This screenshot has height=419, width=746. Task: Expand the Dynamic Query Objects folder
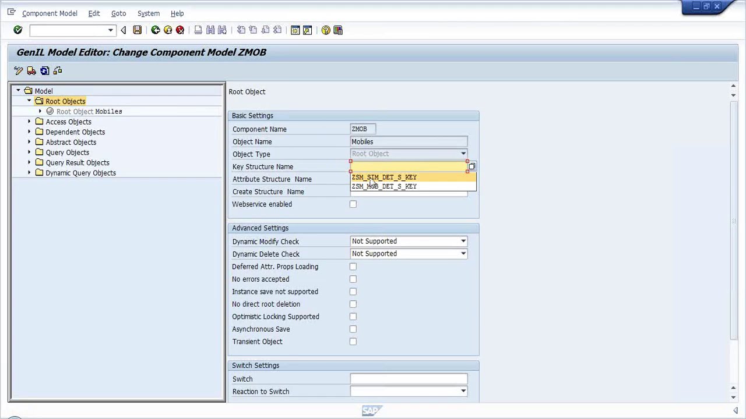(x=29, y=173)
